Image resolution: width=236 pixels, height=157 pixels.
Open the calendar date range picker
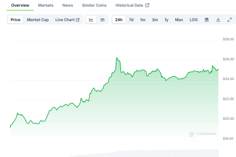[206, 20]
